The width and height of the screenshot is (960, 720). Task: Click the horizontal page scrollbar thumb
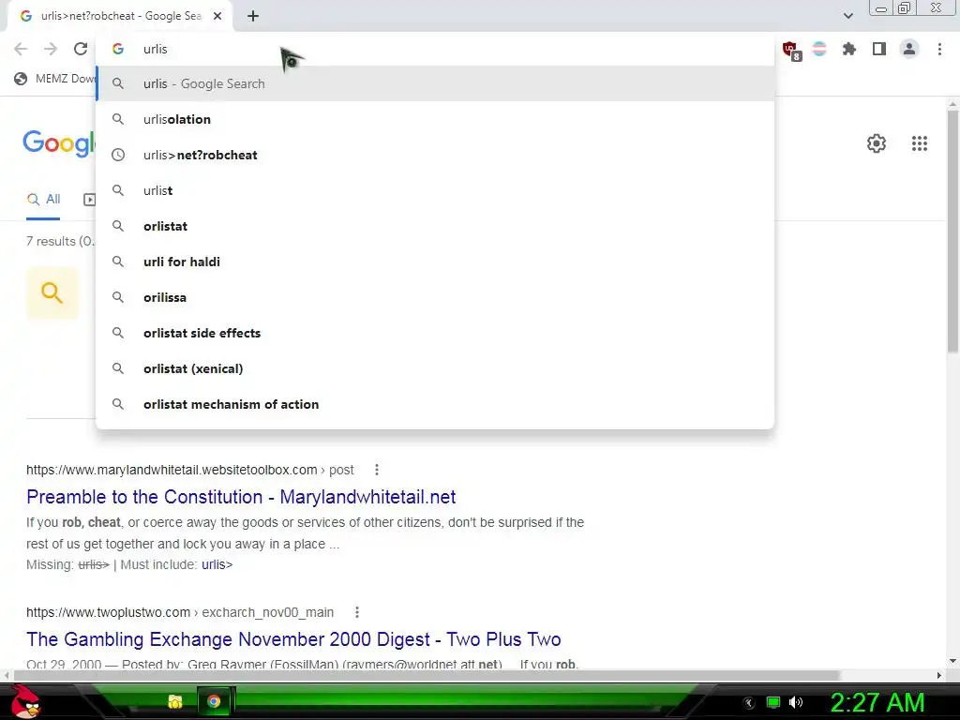[x=427, y=675]
